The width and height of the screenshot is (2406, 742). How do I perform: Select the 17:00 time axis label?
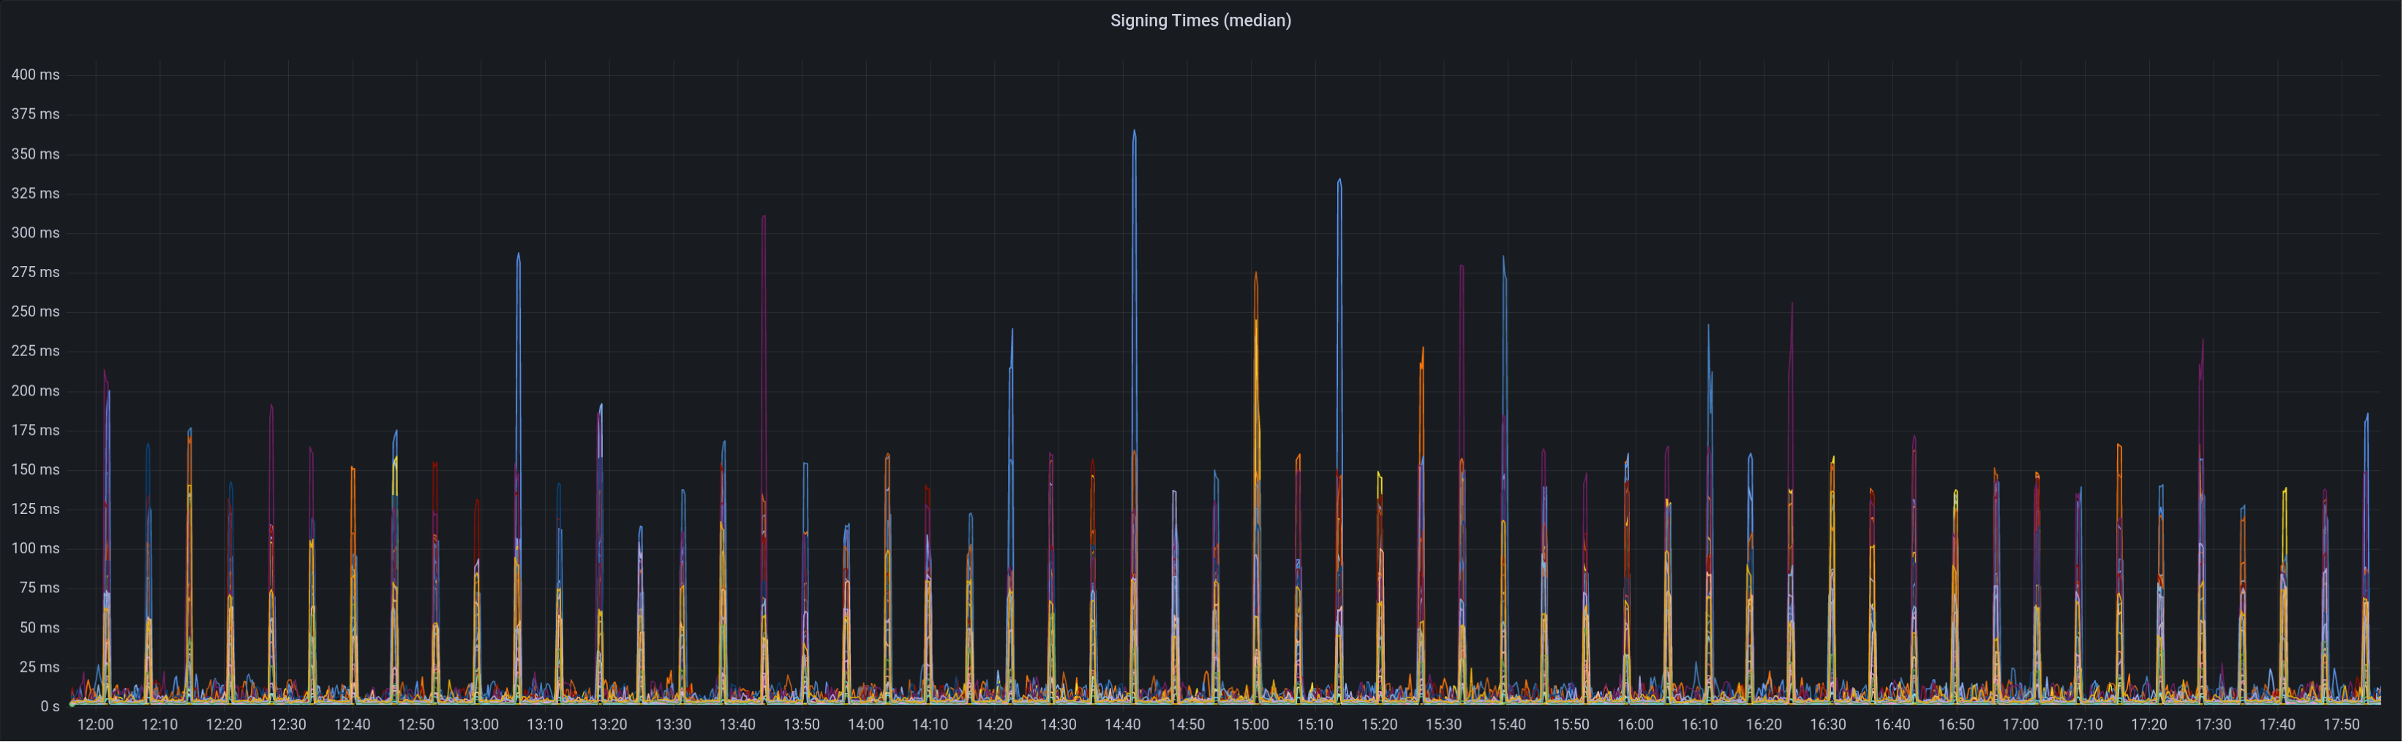pos(2020,724)
